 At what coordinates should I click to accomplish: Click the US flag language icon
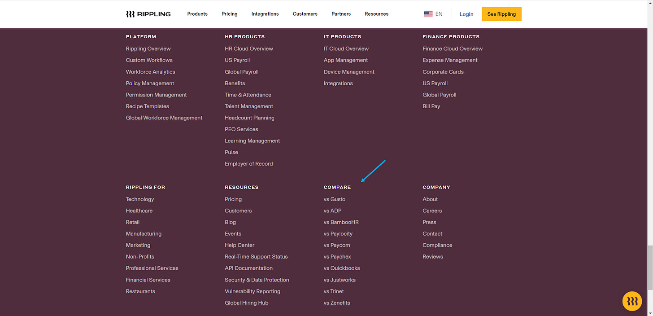point(428,14)
